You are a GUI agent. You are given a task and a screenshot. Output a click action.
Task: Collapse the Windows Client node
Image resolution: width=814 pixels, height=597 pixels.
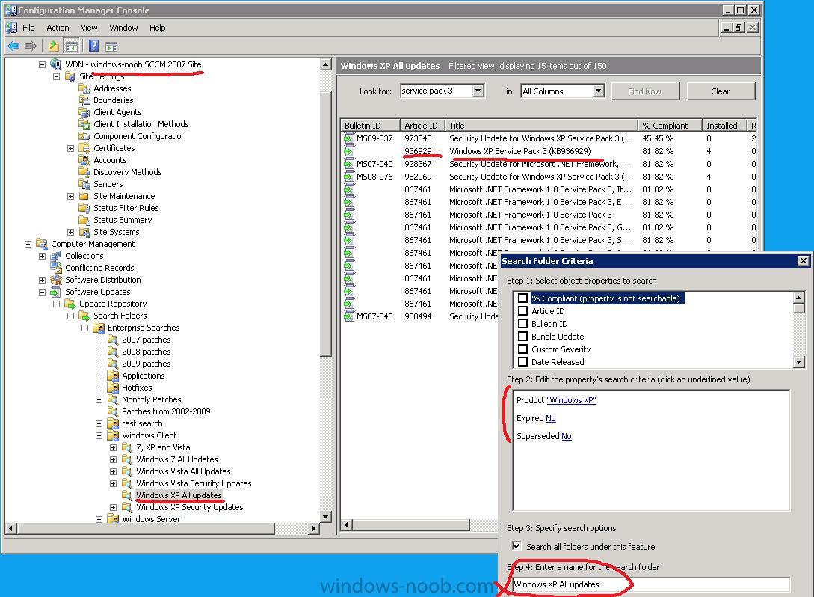click(x=99, y=435)
